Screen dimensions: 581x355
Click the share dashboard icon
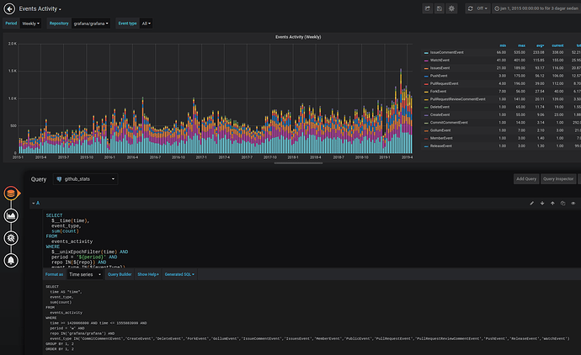428,8
